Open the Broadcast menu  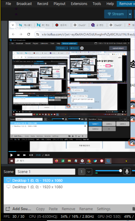click(x=24, y=4)
